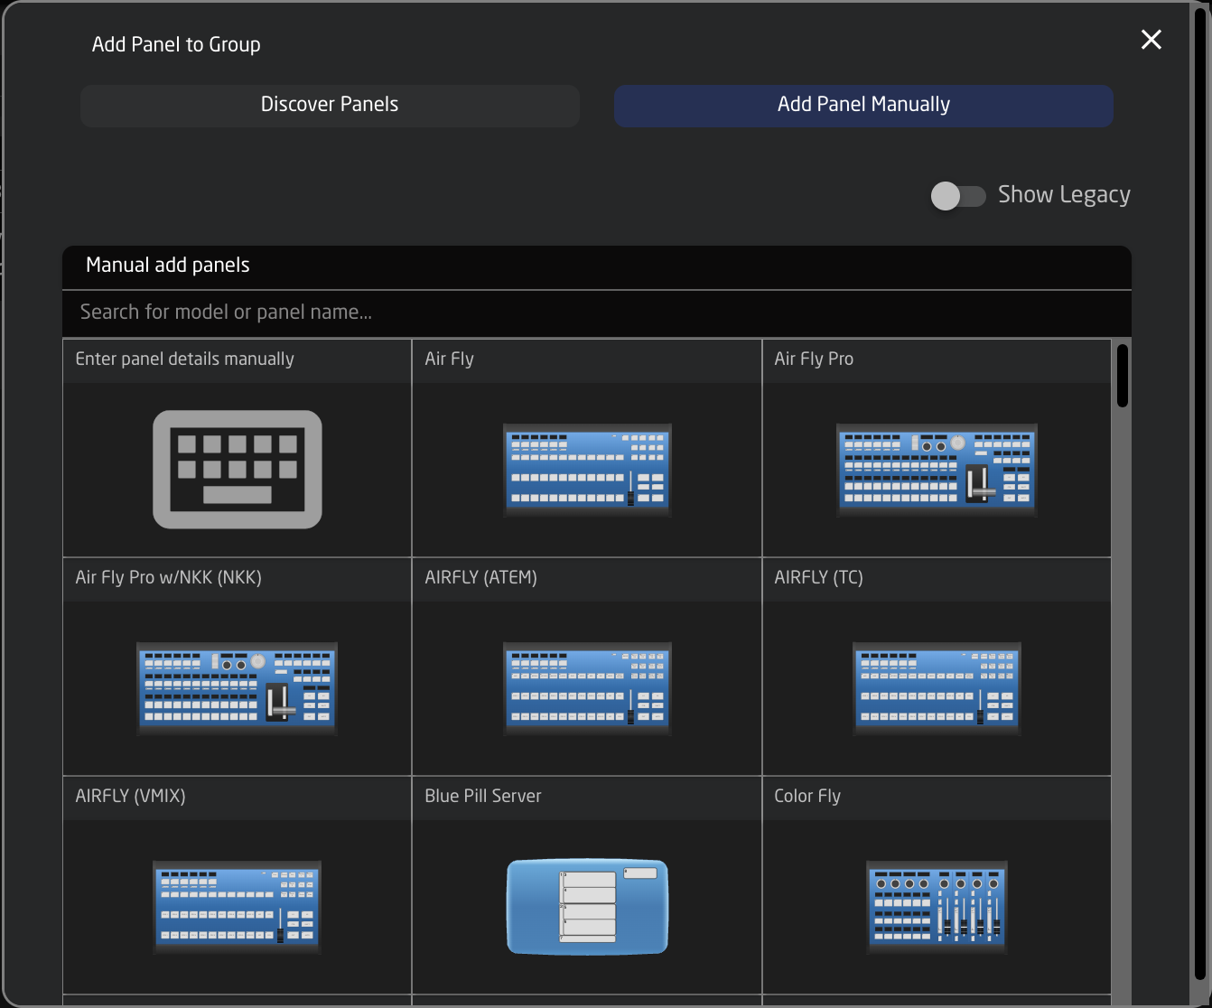Toggle Show Legacy off after enabling

pyautogui.click(x=957, y=196)
